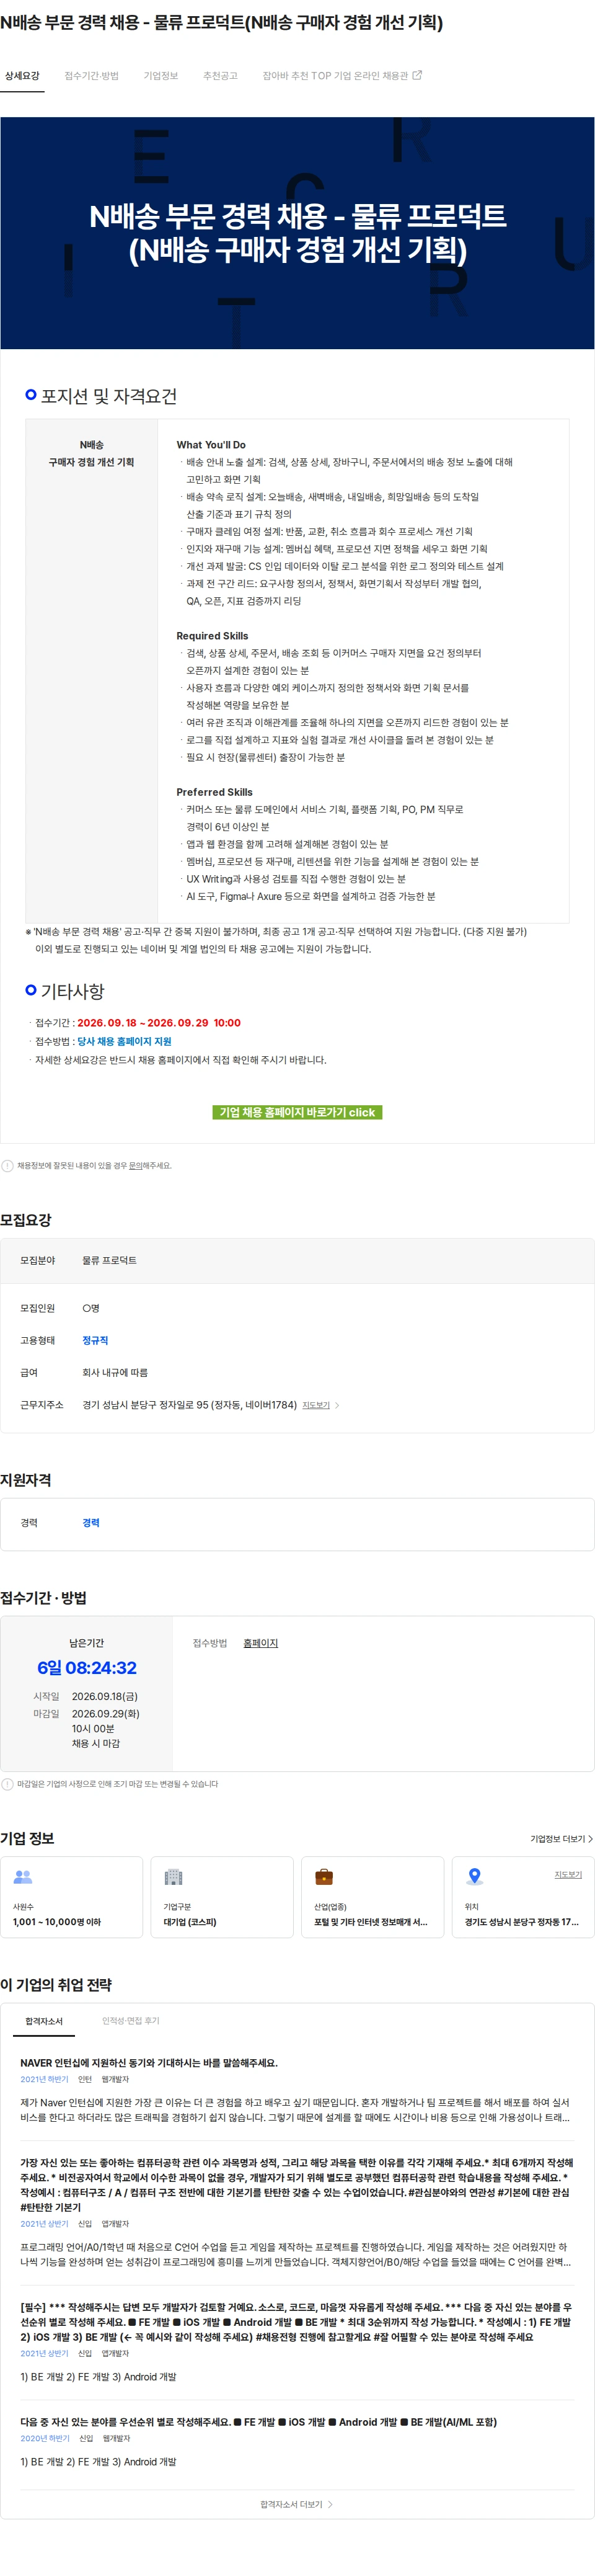Click remaining time 6일 08:24:32
Image resolution: width=595 pixels, height=2551 pixels.
87,1668
